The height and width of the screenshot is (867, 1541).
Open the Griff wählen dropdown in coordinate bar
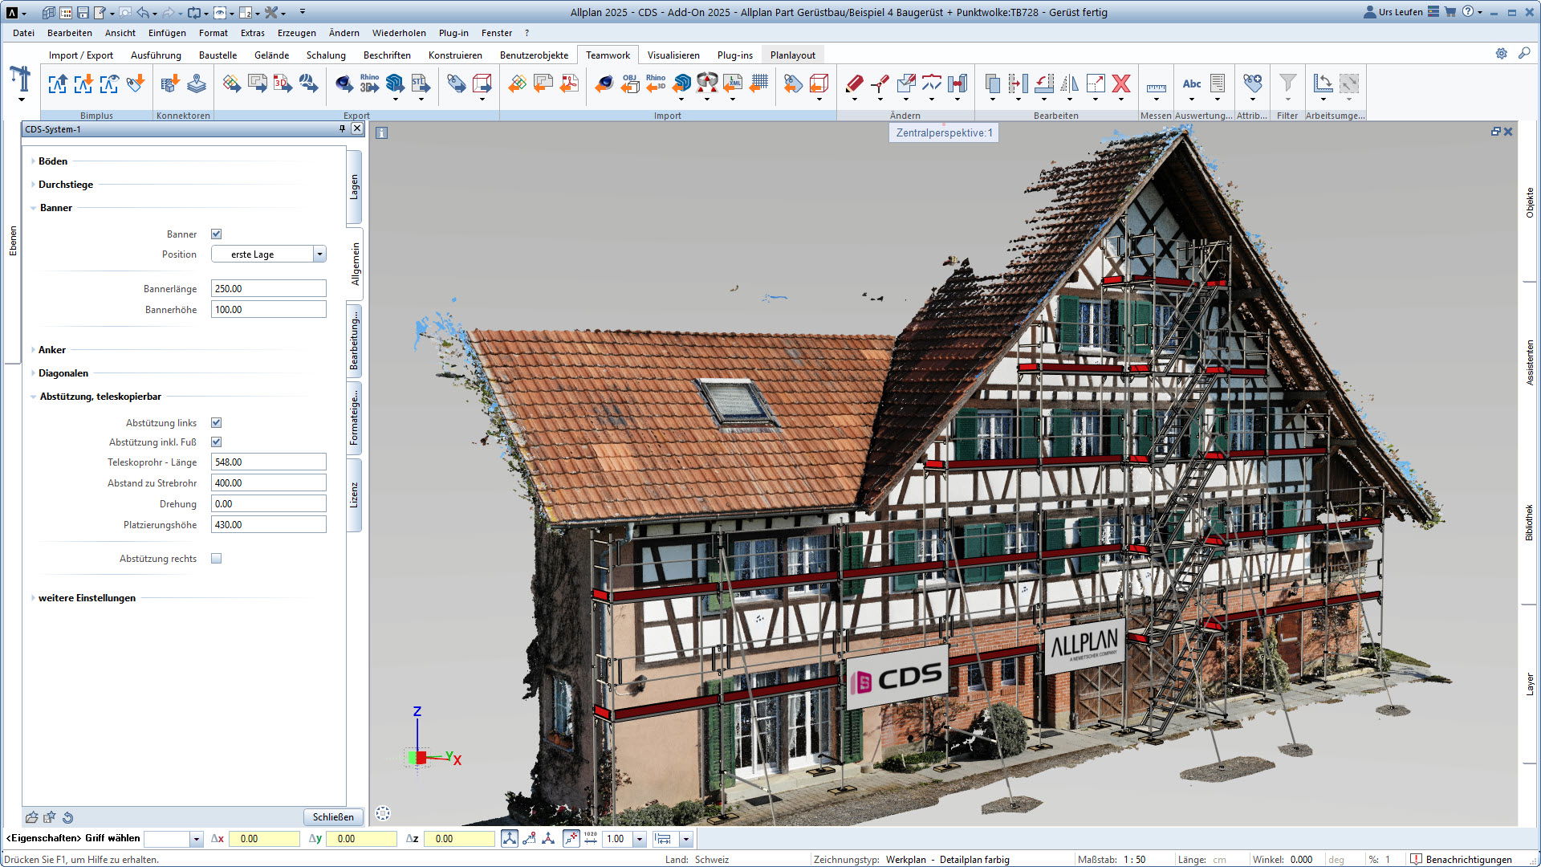point(196,839)
